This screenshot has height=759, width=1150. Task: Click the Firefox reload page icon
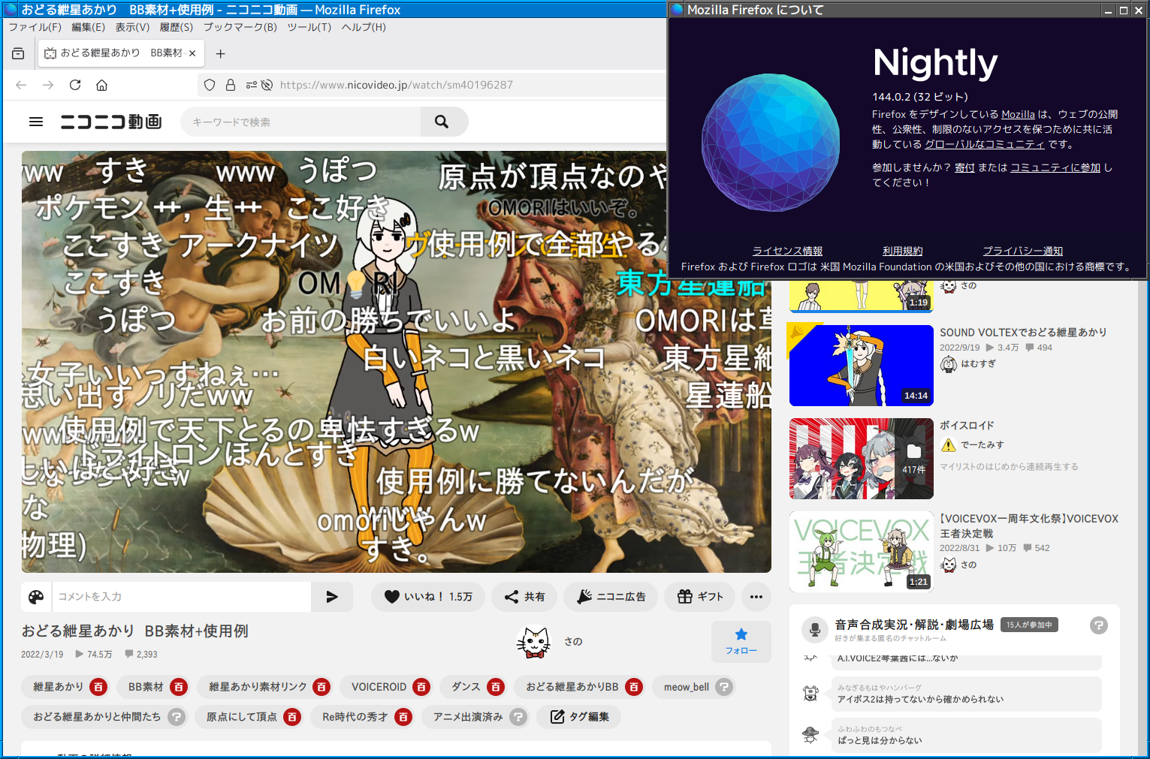tap(75, 85)
